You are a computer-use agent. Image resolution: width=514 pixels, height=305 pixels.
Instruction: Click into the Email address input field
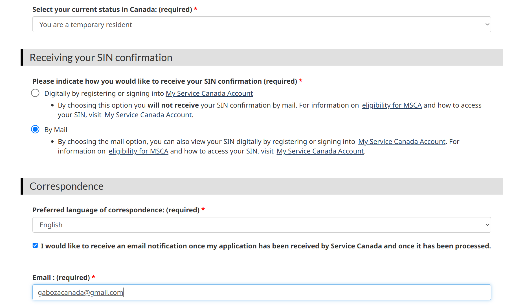(262, 292)
